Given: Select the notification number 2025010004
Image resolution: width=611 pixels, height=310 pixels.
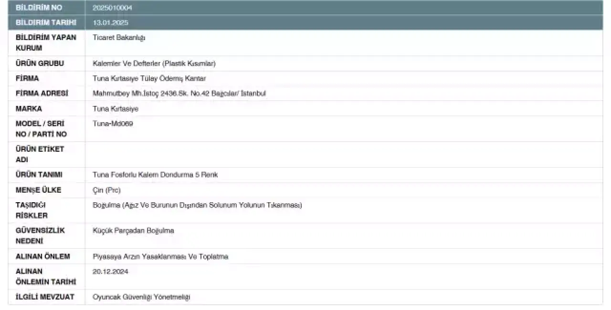Looking at the screenshot, I should 112,8.
